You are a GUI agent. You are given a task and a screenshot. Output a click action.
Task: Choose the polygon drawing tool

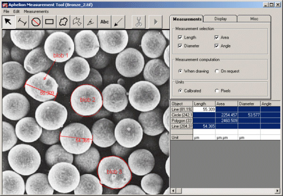pyautogui.click(x=77, y=22)
